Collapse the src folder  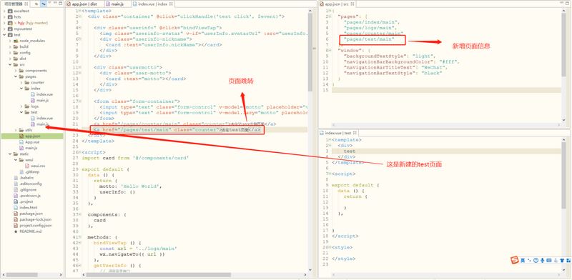pyautogui.click(x=10, y=64)
